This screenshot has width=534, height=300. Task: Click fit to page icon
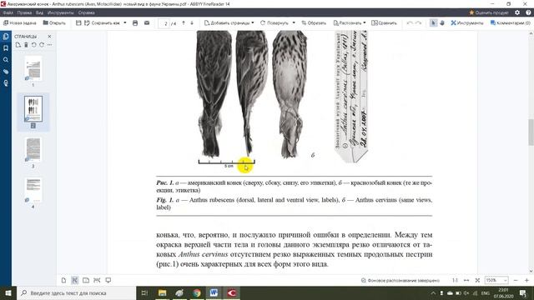(477, 280)
